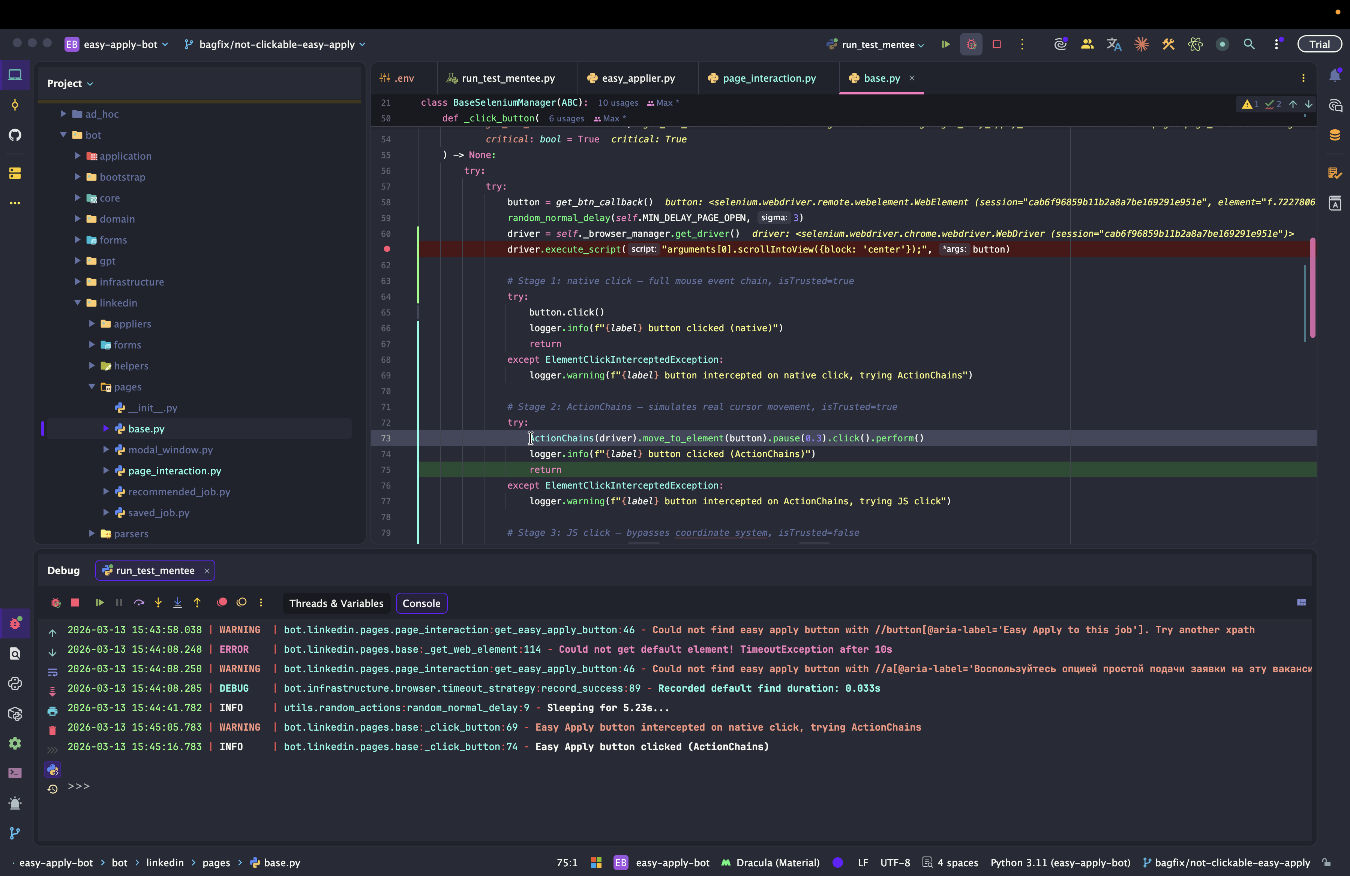Screen dimensions: 1350x876
Task: Resume the paused program in debugger
Action: (100, 603)
